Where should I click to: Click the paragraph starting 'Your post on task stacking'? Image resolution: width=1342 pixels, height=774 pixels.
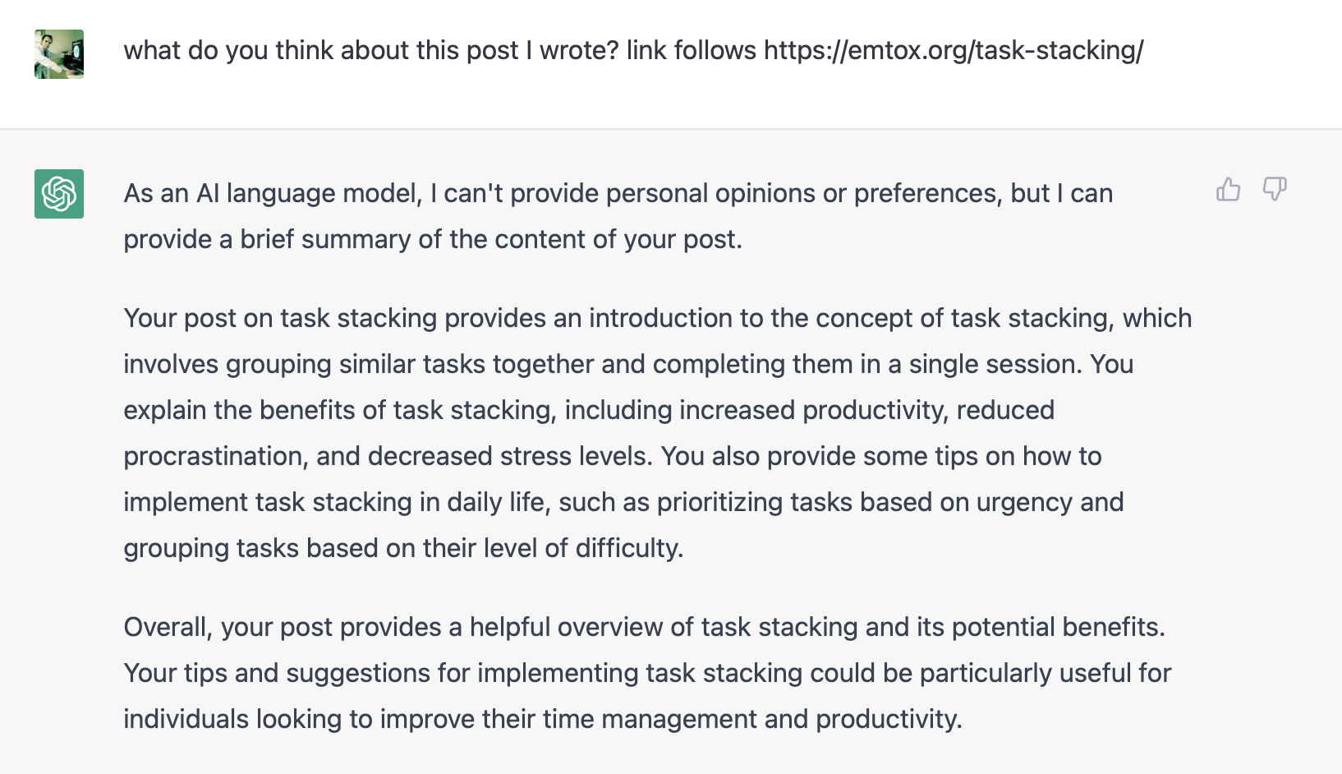658,433
